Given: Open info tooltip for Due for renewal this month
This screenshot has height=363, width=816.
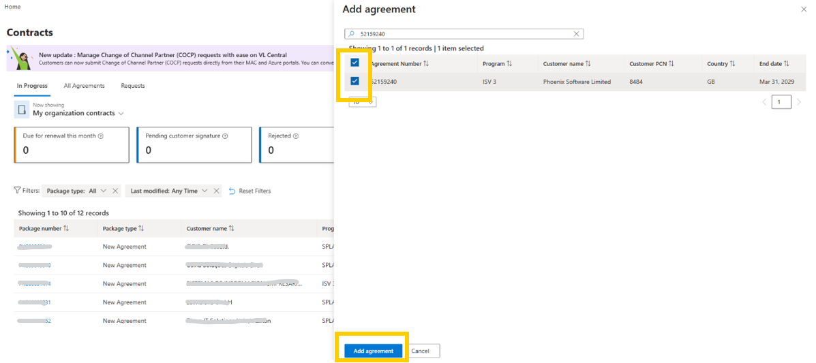Looking at the screenshot, I should point(100,136).
